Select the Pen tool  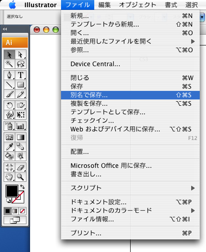coord(9,75)
